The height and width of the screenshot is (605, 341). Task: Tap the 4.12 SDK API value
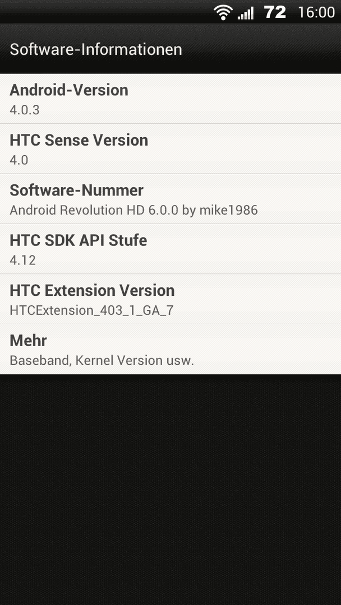tap(22, 260)
